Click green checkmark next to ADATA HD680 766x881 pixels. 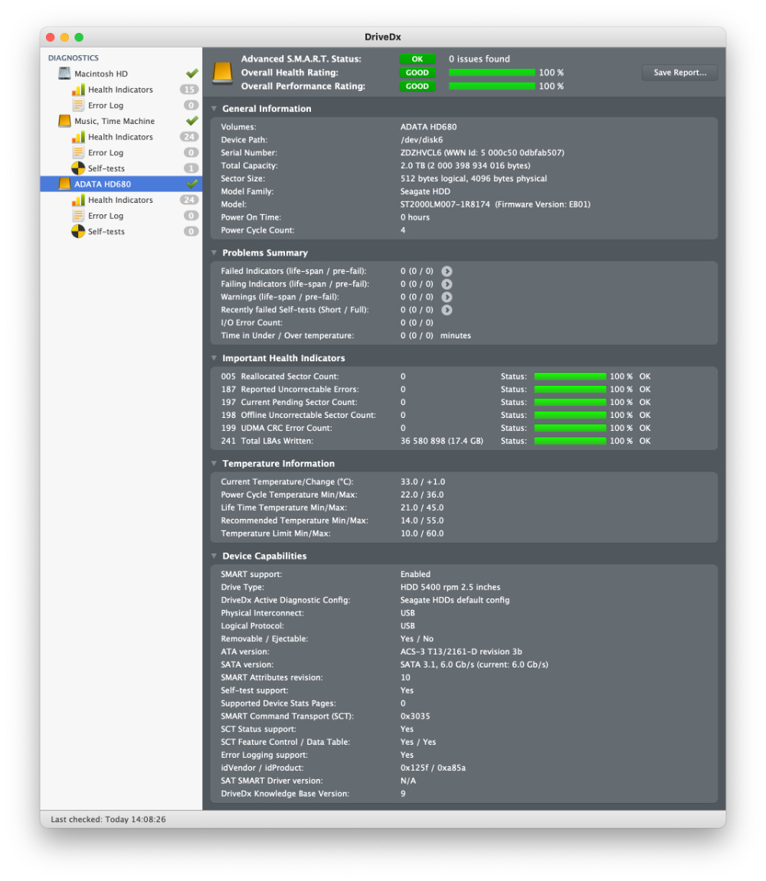click(x=191, y=183)
